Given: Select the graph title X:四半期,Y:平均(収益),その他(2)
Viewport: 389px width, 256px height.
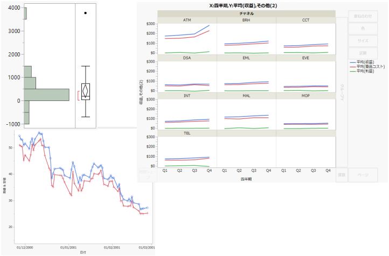Looking at the screenshot, I should point(243,6).
